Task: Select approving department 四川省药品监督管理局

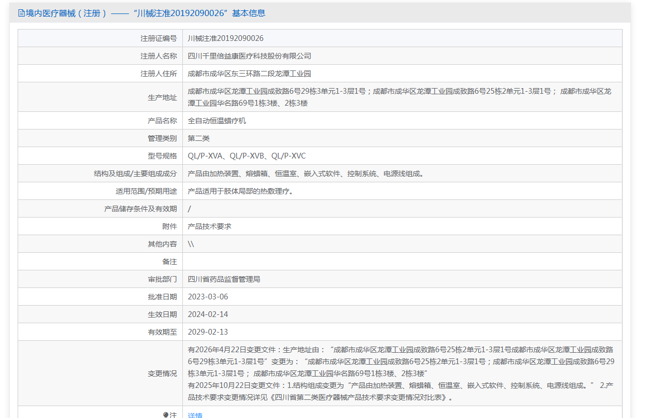Action: [224, 279]
